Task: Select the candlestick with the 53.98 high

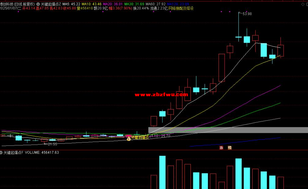Action: point(239,27)
